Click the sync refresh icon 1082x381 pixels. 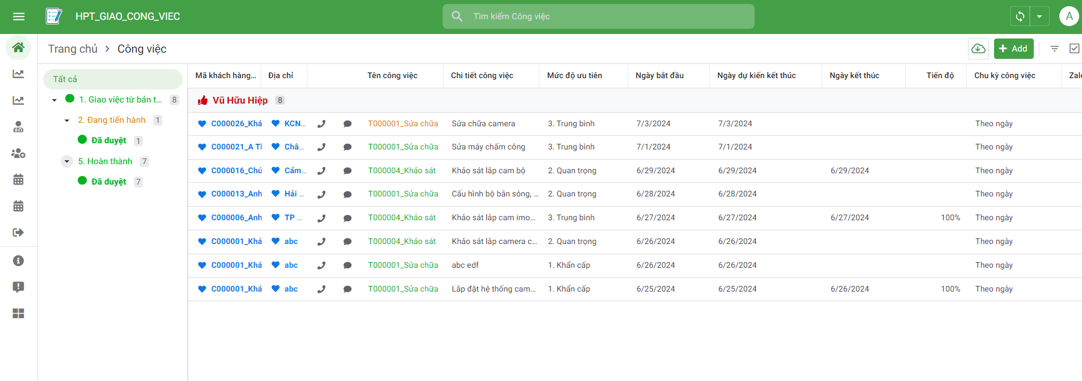1020,16
